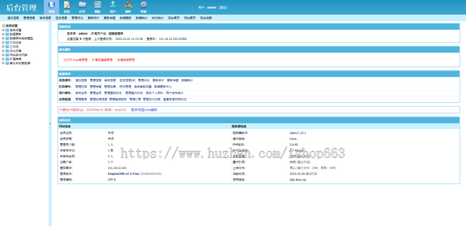Open 管理栏目 in the quick menu panel

tap(81, 87)
